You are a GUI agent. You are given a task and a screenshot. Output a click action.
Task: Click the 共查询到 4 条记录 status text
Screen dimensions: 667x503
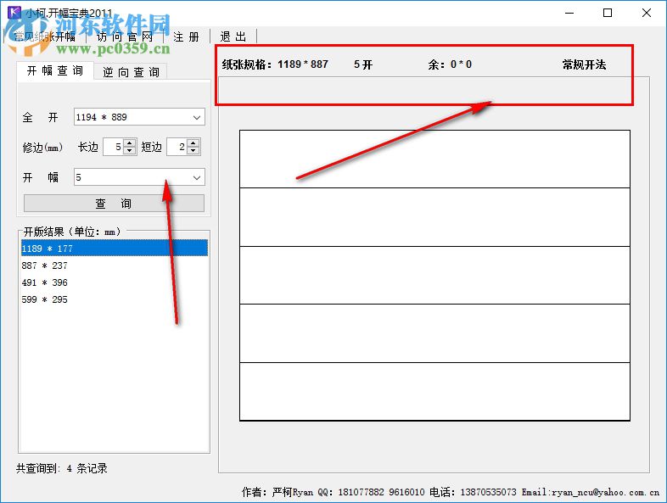[x=62, y=468]
